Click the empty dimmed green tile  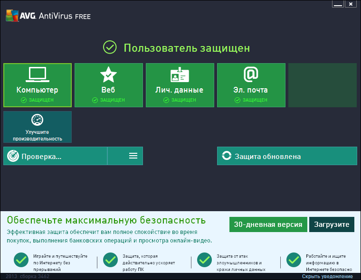pos(323,85)
